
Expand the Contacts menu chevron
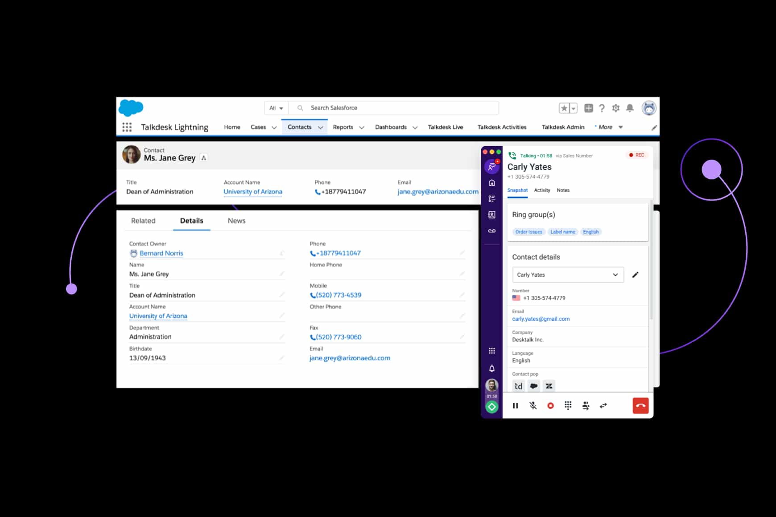click(x=320, y=127)
